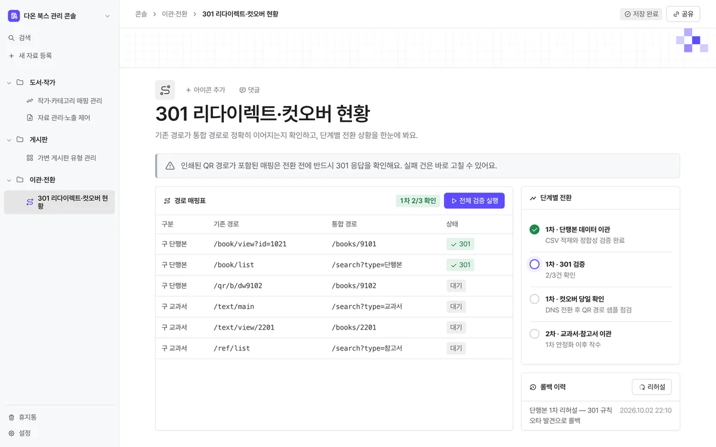Click the 2026.10.02 22:10 rollback timestamp
Screen dimensions: 716x447
(646, 410)
